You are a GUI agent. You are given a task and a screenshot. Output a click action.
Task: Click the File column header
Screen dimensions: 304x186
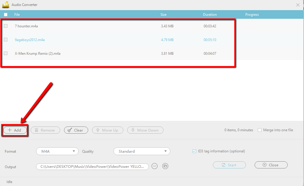[x=17, y=14]
